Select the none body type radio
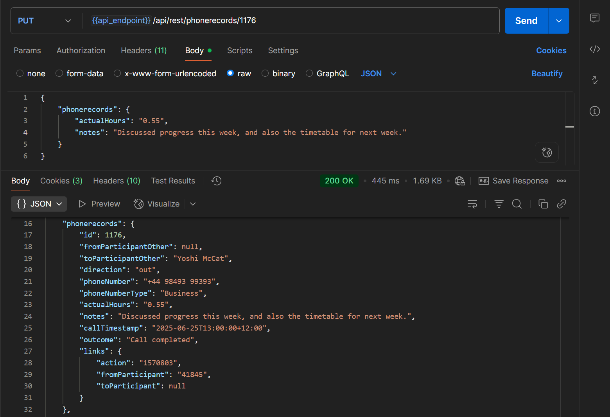Screen dimensions: 610x417 20,73
